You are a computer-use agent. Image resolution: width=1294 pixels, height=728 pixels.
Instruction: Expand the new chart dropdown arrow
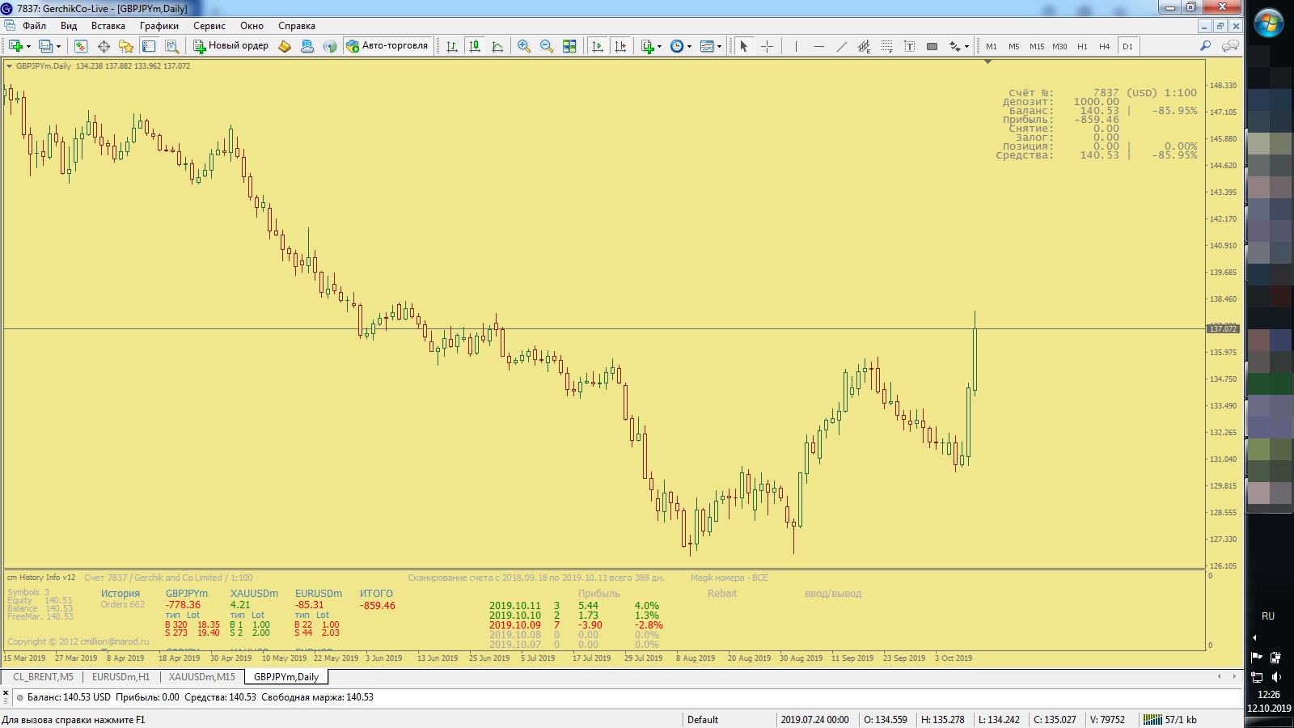27,46
